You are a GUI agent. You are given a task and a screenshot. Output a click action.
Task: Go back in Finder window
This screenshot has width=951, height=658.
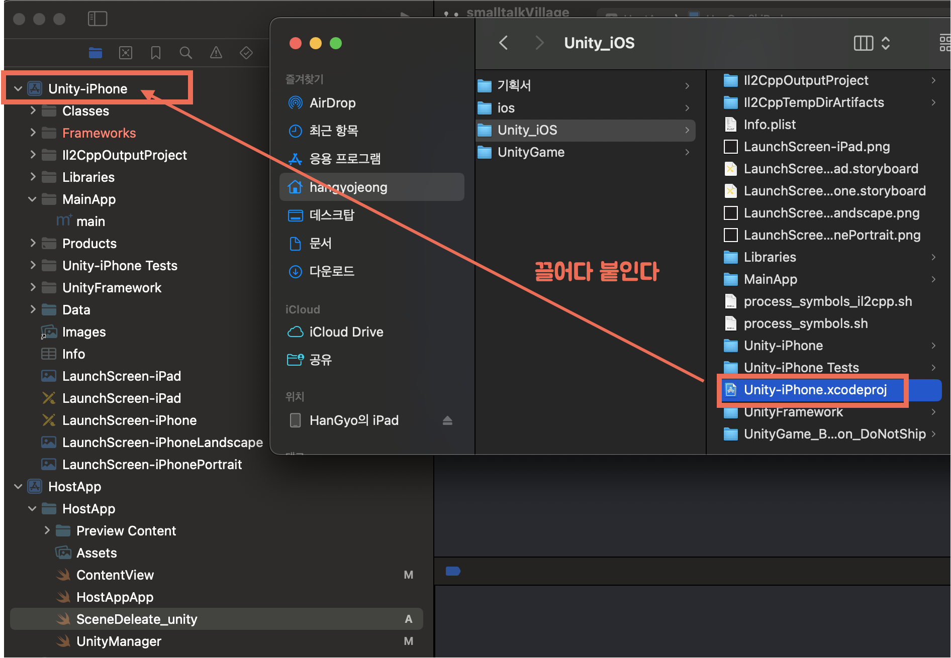tap(504, 43)
